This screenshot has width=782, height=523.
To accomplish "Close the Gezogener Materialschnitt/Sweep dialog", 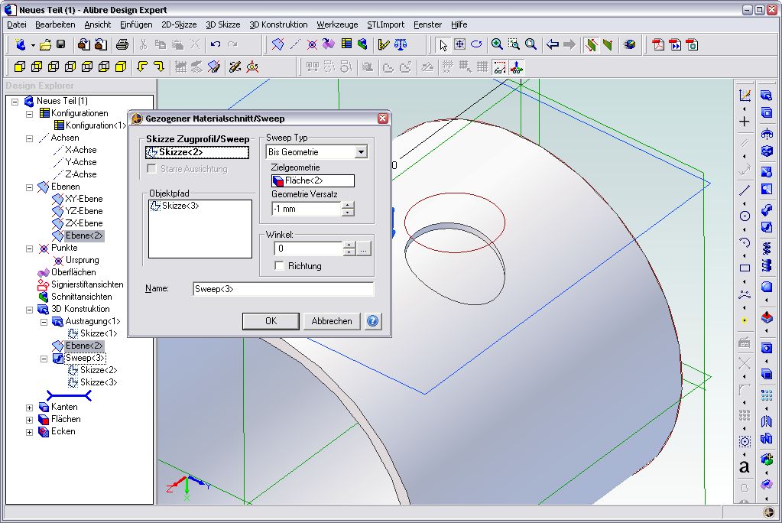I will 382,119.
